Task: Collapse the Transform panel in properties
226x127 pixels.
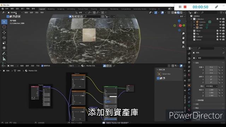Action: (x=194, y=63)
